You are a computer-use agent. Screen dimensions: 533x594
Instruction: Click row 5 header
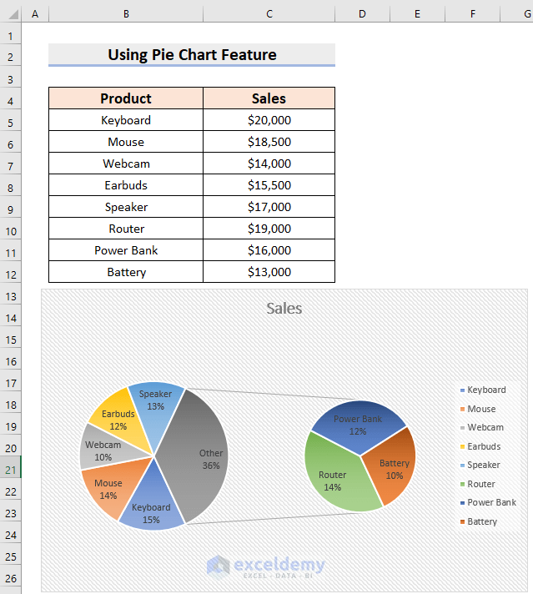click(x=10, y=121)
